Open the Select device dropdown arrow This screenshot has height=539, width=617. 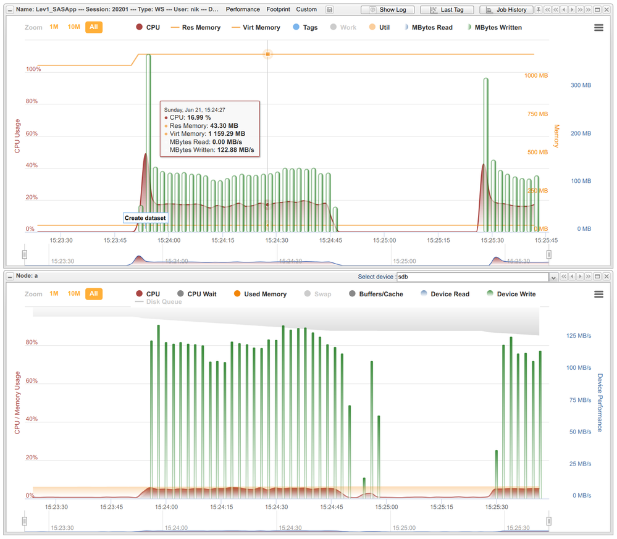[553, 277]
